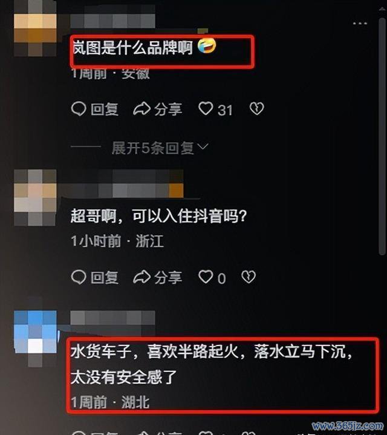Click 分享 text under the Zhejiang comment
Image resolution: width=387 pixels, height=435 pixels.
[168, 278]
